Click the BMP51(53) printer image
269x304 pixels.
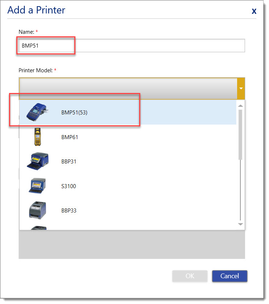(37, 112)
